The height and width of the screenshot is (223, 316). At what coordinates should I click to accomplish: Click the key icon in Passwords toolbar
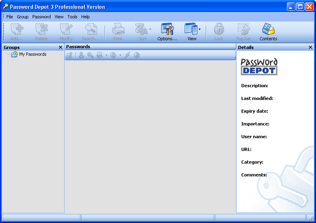90,55
